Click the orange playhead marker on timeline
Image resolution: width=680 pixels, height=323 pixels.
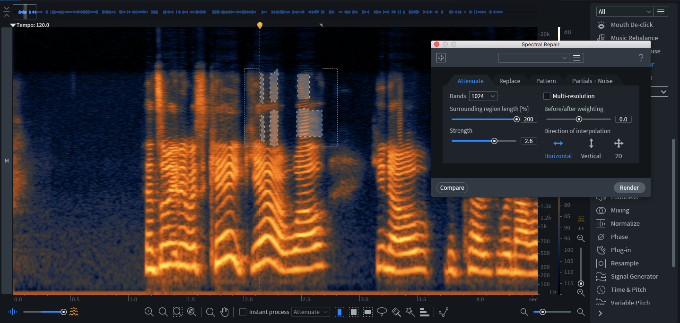click(x=260, y=25)
